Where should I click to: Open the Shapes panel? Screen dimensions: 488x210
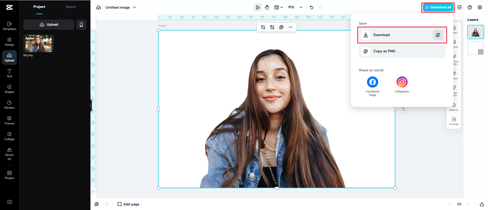pyautogui.click(x=9, y=89)
